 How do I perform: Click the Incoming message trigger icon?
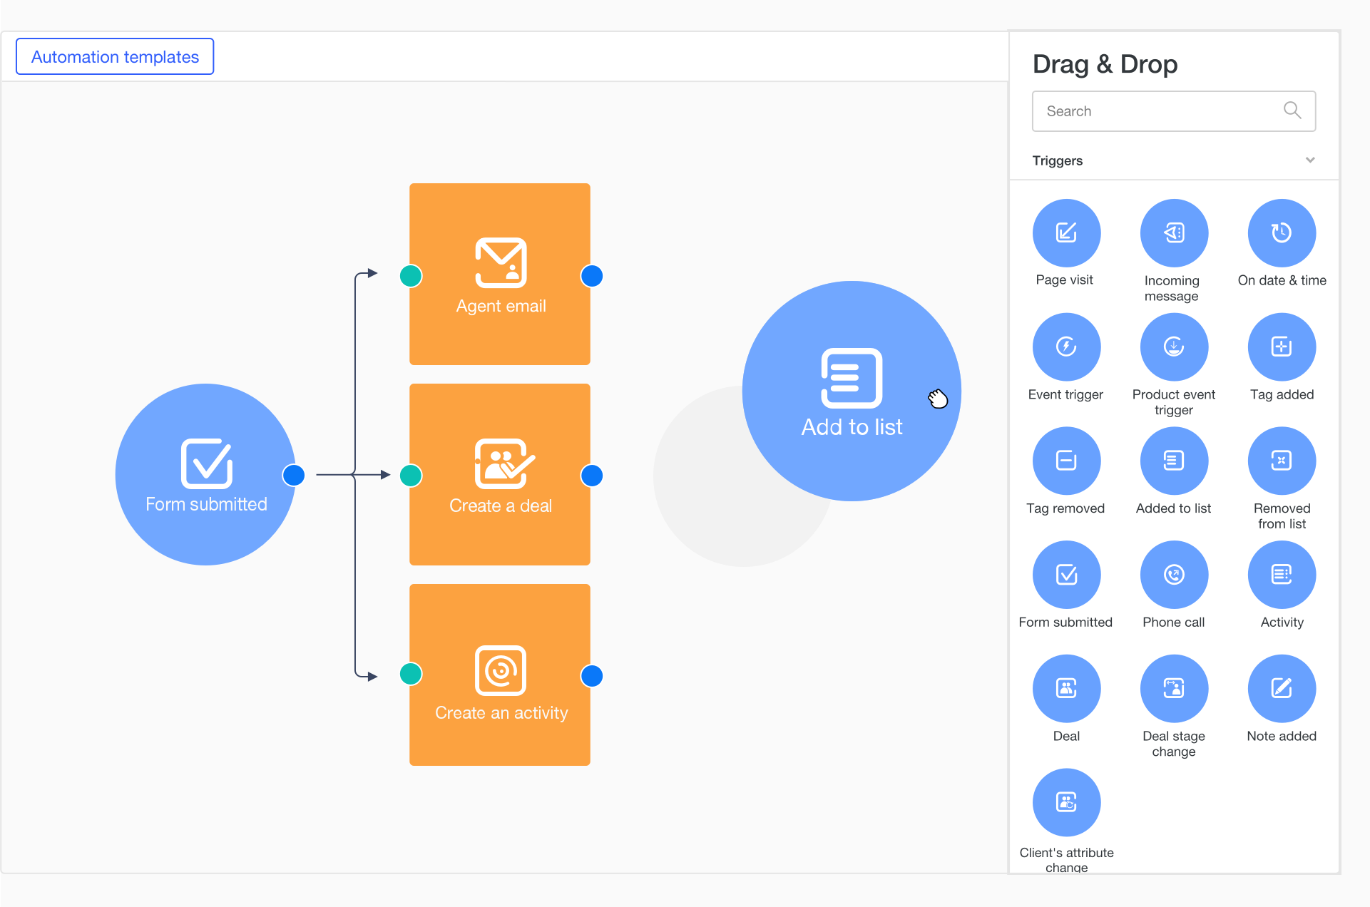click(1174, 233)
